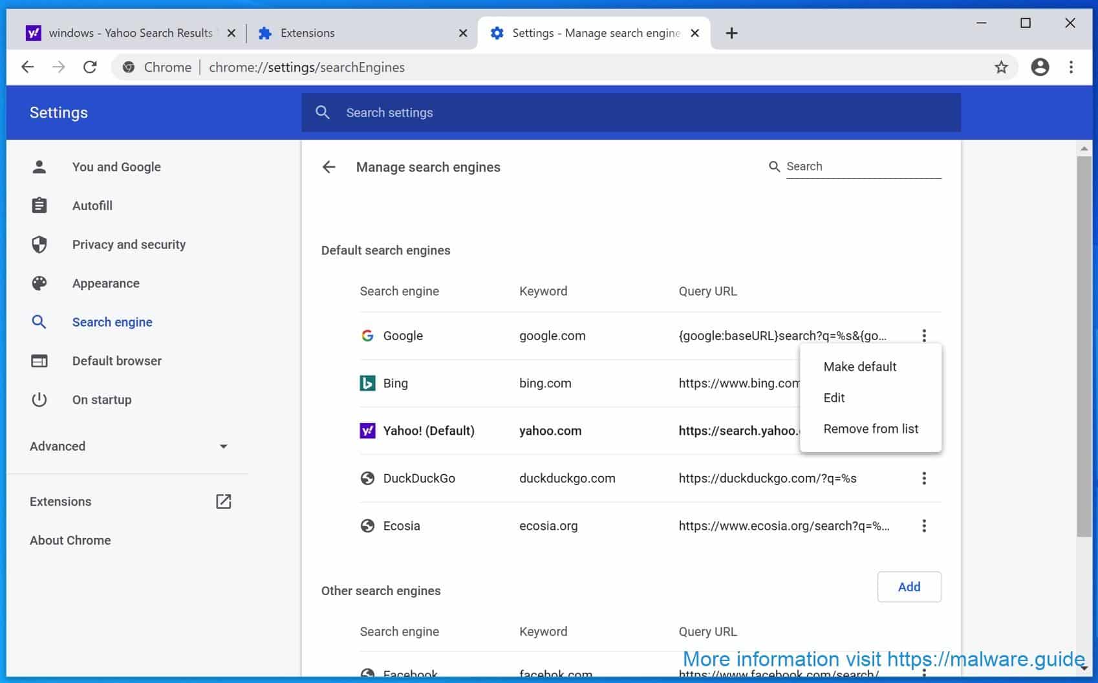Click the Search settings magnifier icon
The image size is (1098, 683).
click(x=323, y=113)
